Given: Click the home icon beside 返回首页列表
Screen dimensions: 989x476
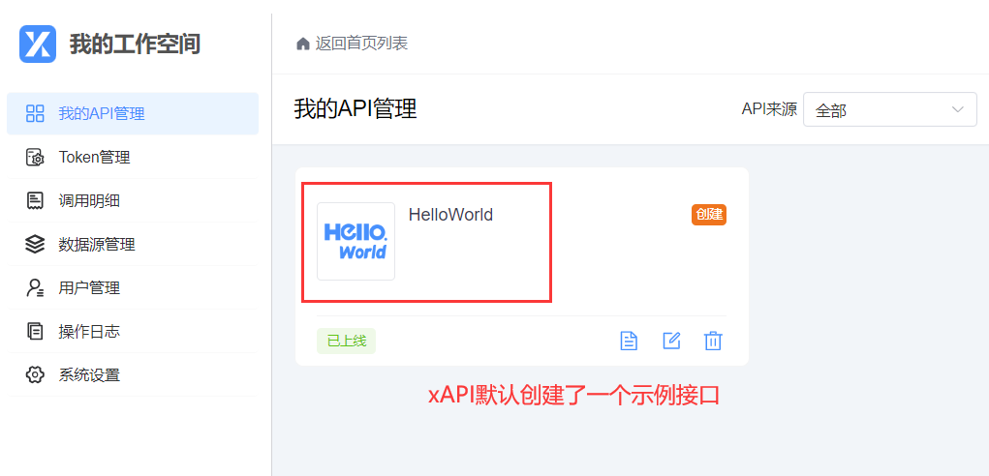Looking at the screenshot, I should tap(303, 44).
